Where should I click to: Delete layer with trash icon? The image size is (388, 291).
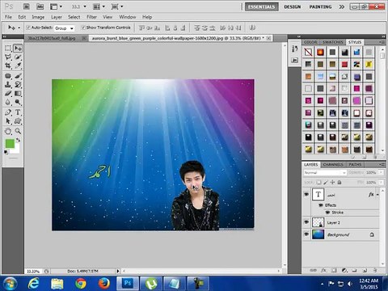(375, 270)
